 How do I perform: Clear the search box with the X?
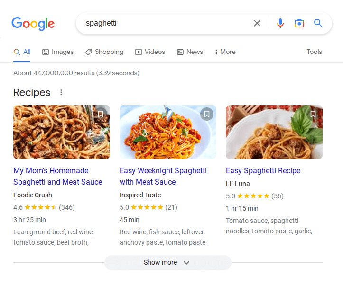click(x=257, y=23)
